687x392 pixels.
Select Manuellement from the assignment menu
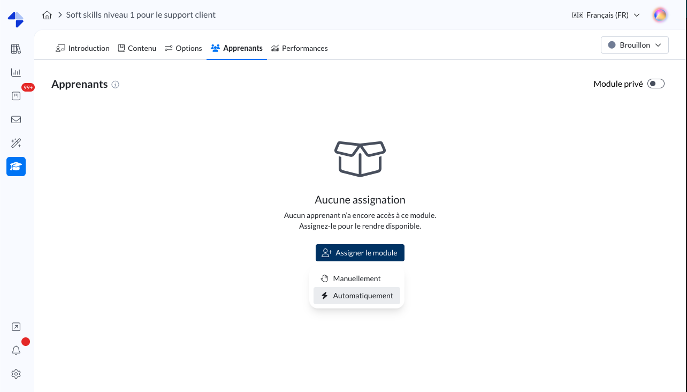(356, 278)
